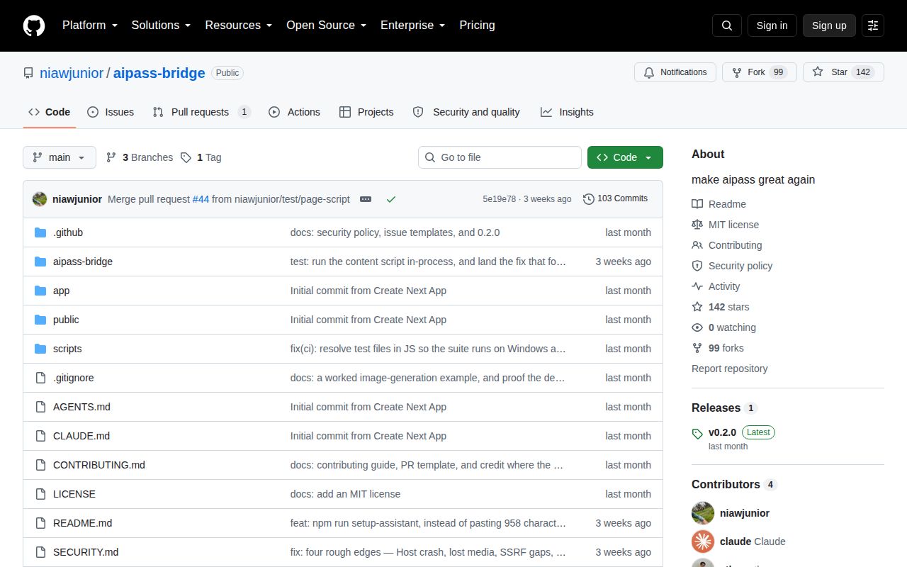Star the repository with Star 142 button
This screenshot has height=567, width=907.
[x=843, y=72]
